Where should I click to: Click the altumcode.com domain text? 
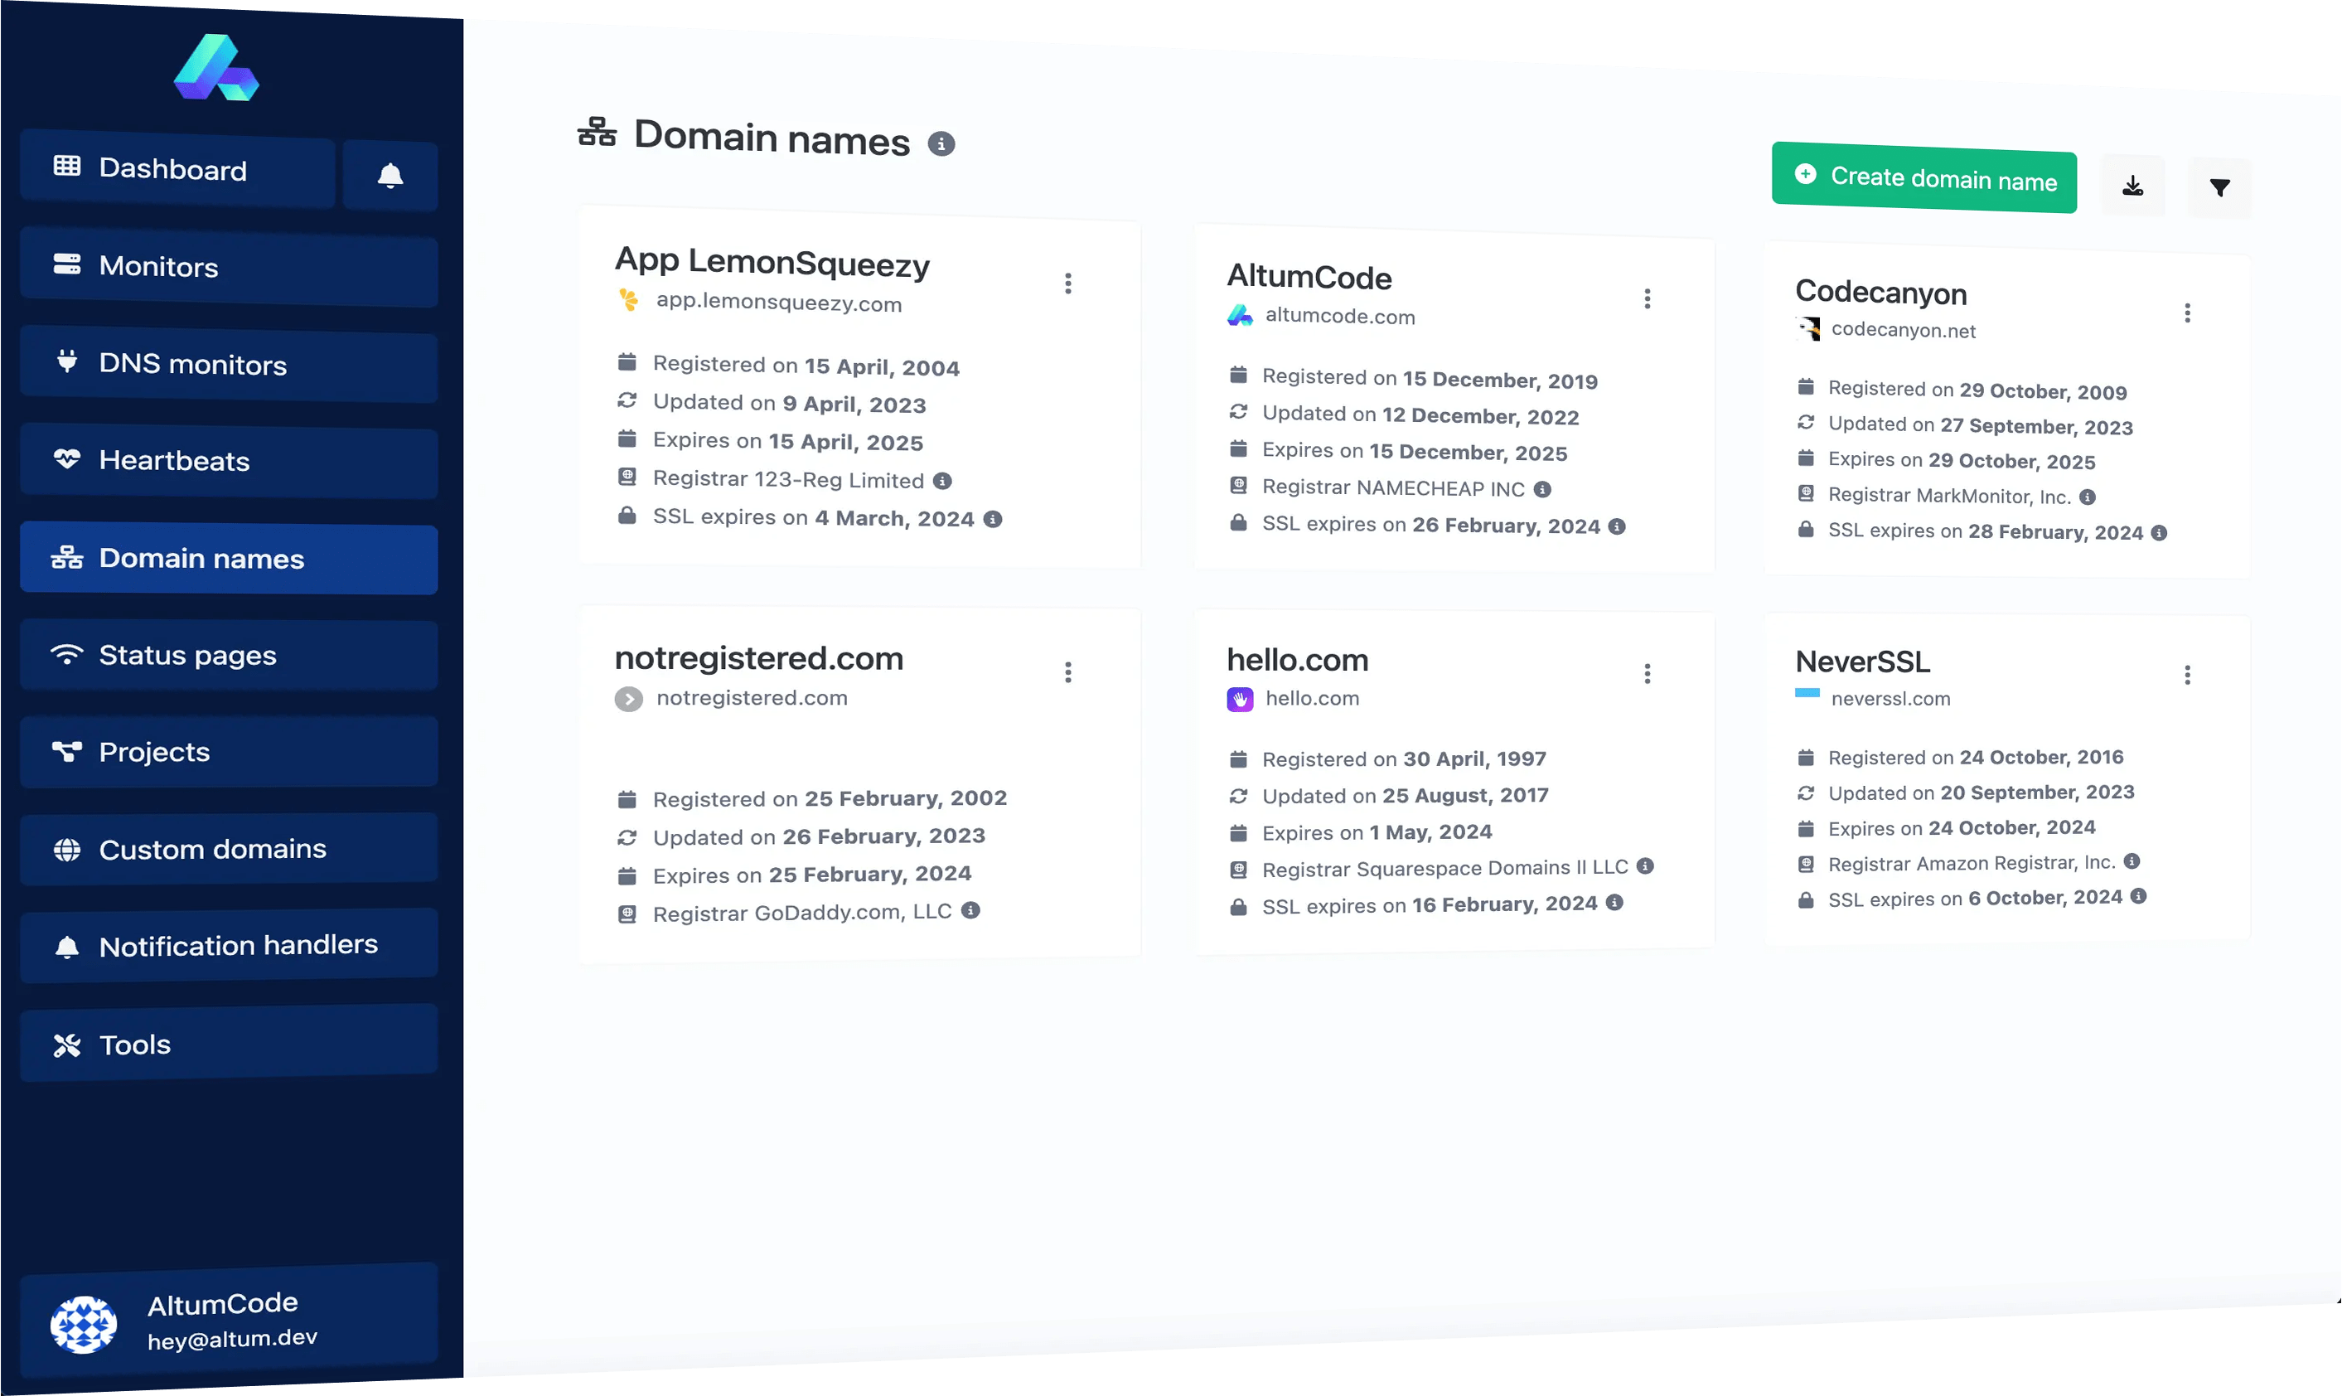1340,316
